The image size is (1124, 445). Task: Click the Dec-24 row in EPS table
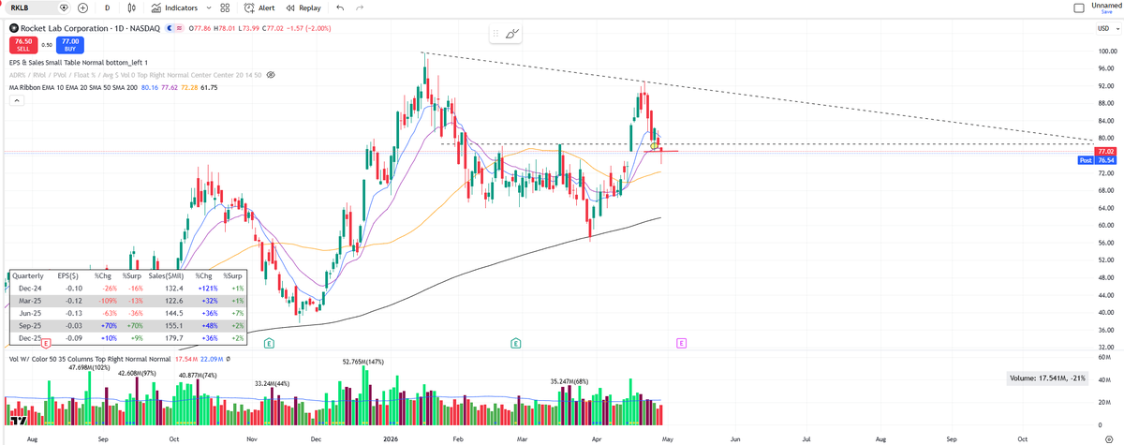[130, 289]
